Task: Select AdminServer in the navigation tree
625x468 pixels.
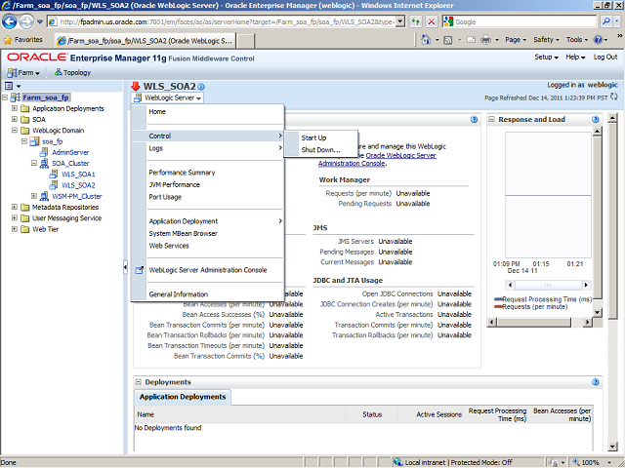Action: click(70, 152)
